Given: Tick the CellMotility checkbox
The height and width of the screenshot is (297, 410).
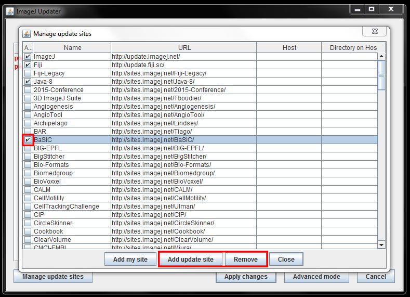Looking at the screenshot, I should pos(28,198).
